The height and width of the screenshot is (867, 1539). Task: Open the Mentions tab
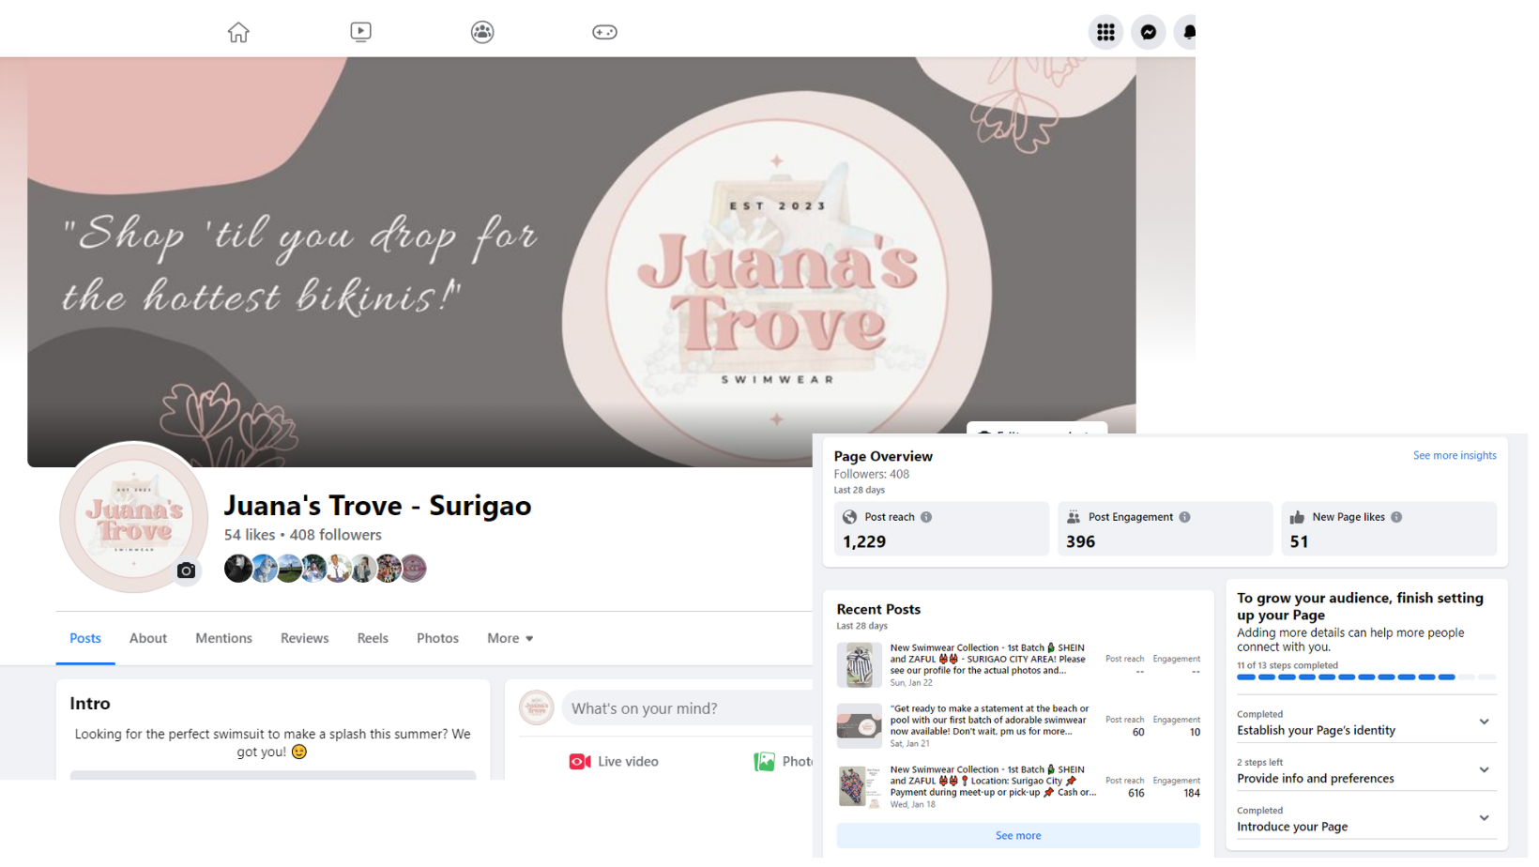point(223,638)
